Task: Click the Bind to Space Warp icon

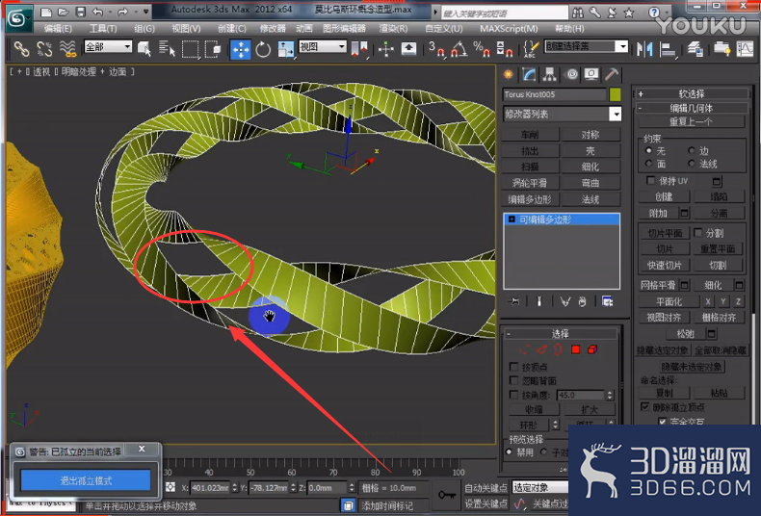Action: point(68,49)
